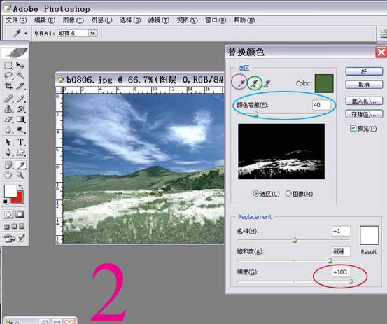Click the 取消 cancel button
The image size is (387, 324).
(364, 85)
